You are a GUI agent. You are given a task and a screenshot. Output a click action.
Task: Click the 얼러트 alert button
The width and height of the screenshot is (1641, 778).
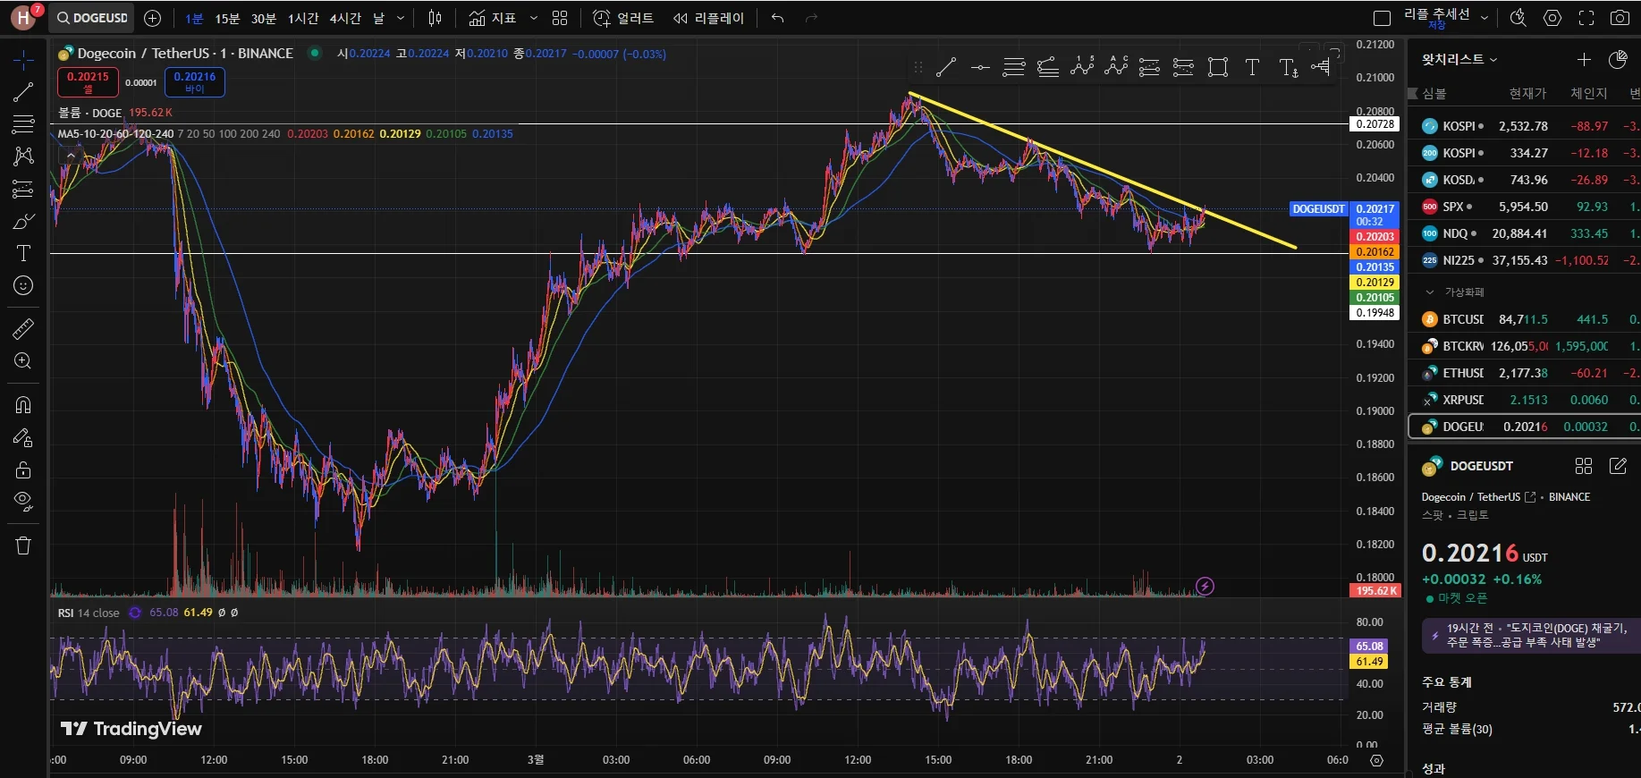pos(623,18)
